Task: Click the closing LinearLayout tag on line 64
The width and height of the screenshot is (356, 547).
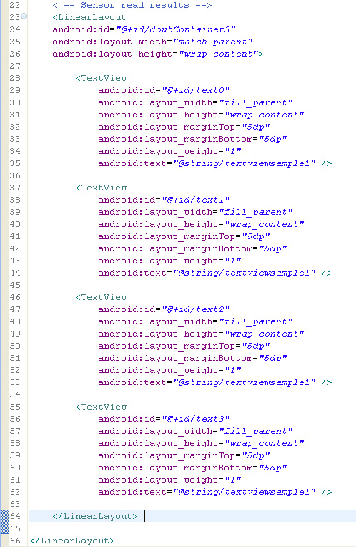Action: point(95,516)
